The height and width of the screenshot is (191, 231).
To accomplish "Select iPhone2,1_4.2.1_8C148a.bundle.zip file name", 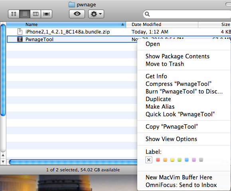I will click(x=67, y=32).
